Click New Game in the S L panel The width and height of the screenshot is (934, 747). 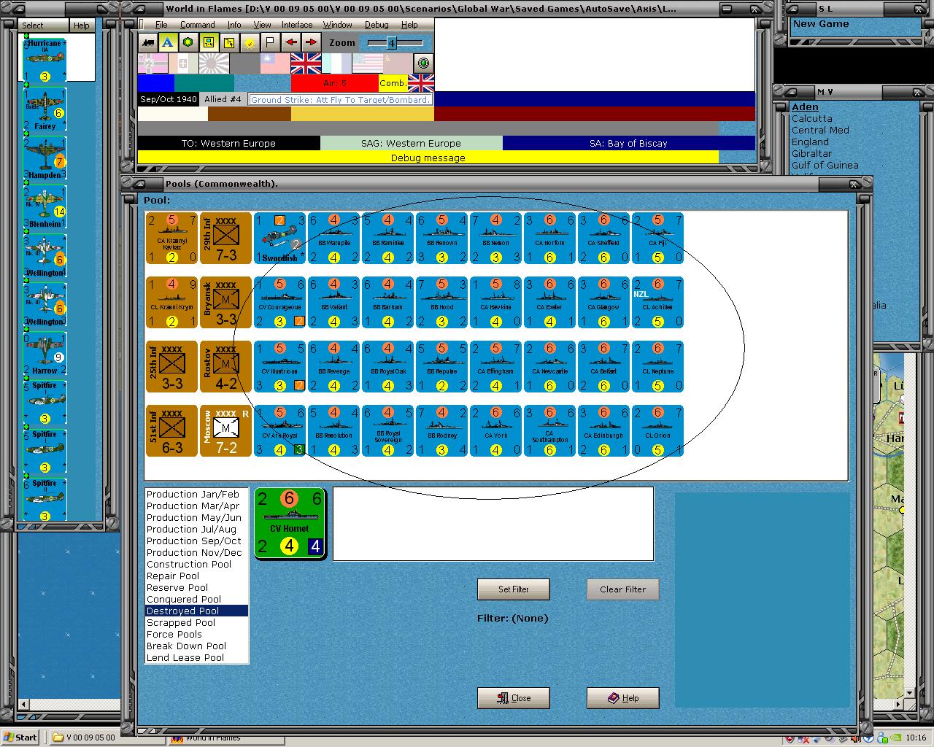pyautogui.click(x=821, y=24)
